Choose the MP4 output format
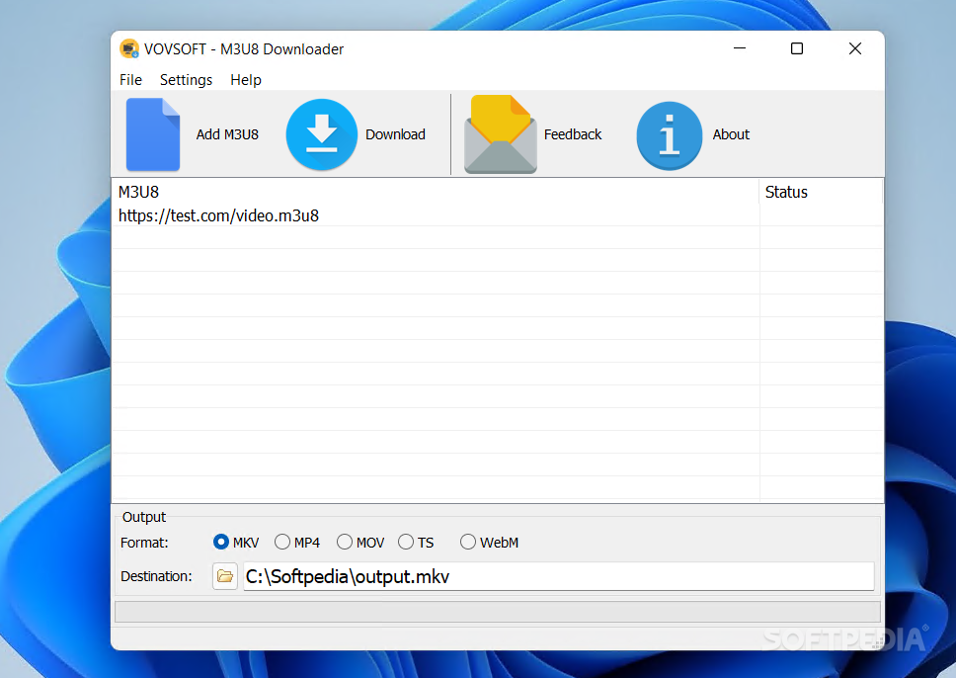Screen dimensions: 956x678 coord(281,542)
